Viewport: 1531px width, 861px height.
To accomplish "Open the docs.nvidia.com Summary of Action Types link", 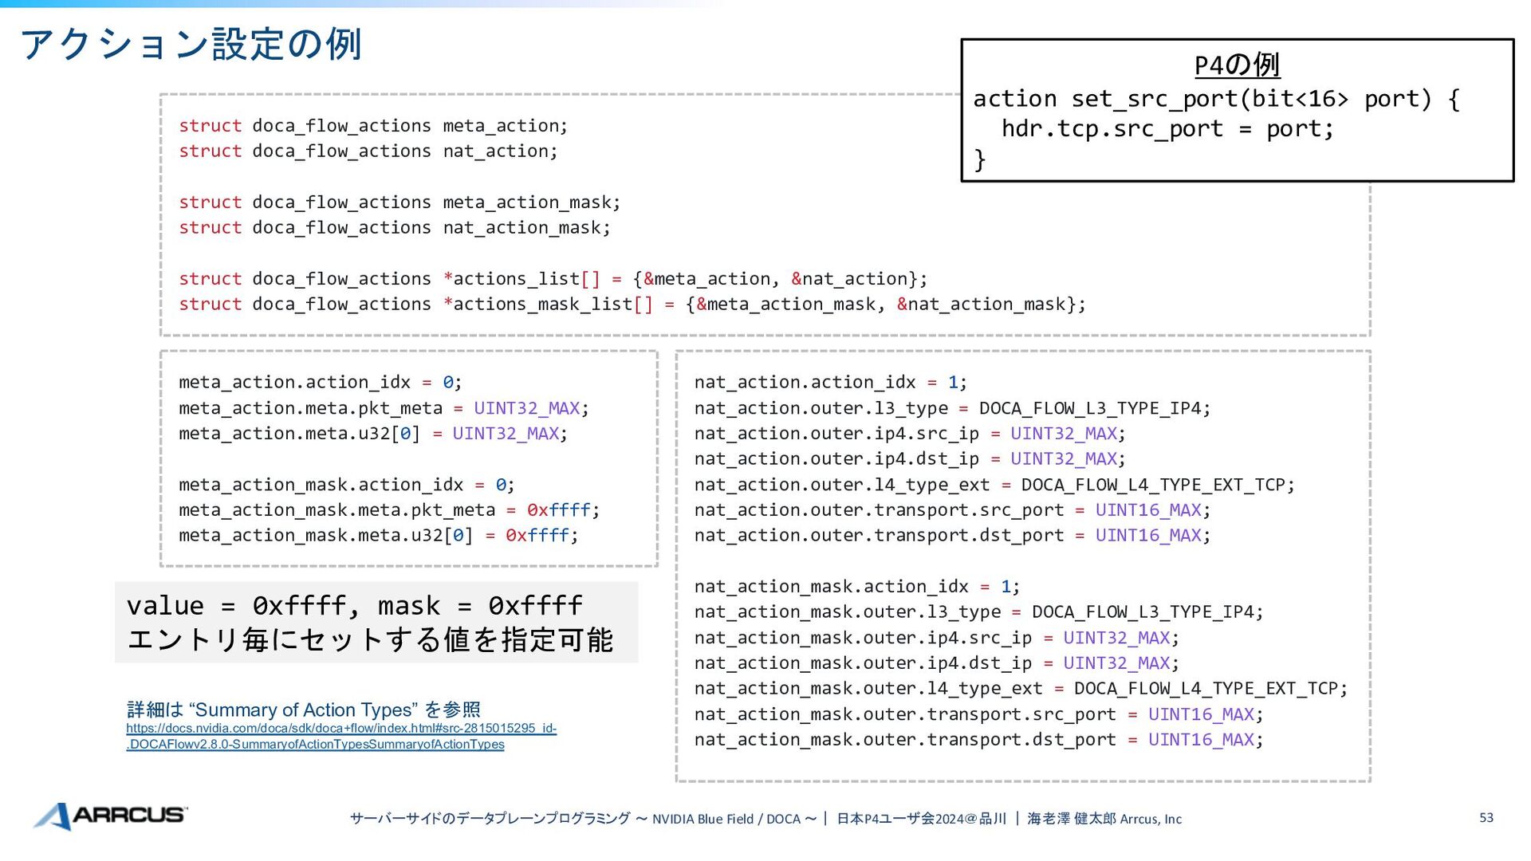I will coord(341,737).
